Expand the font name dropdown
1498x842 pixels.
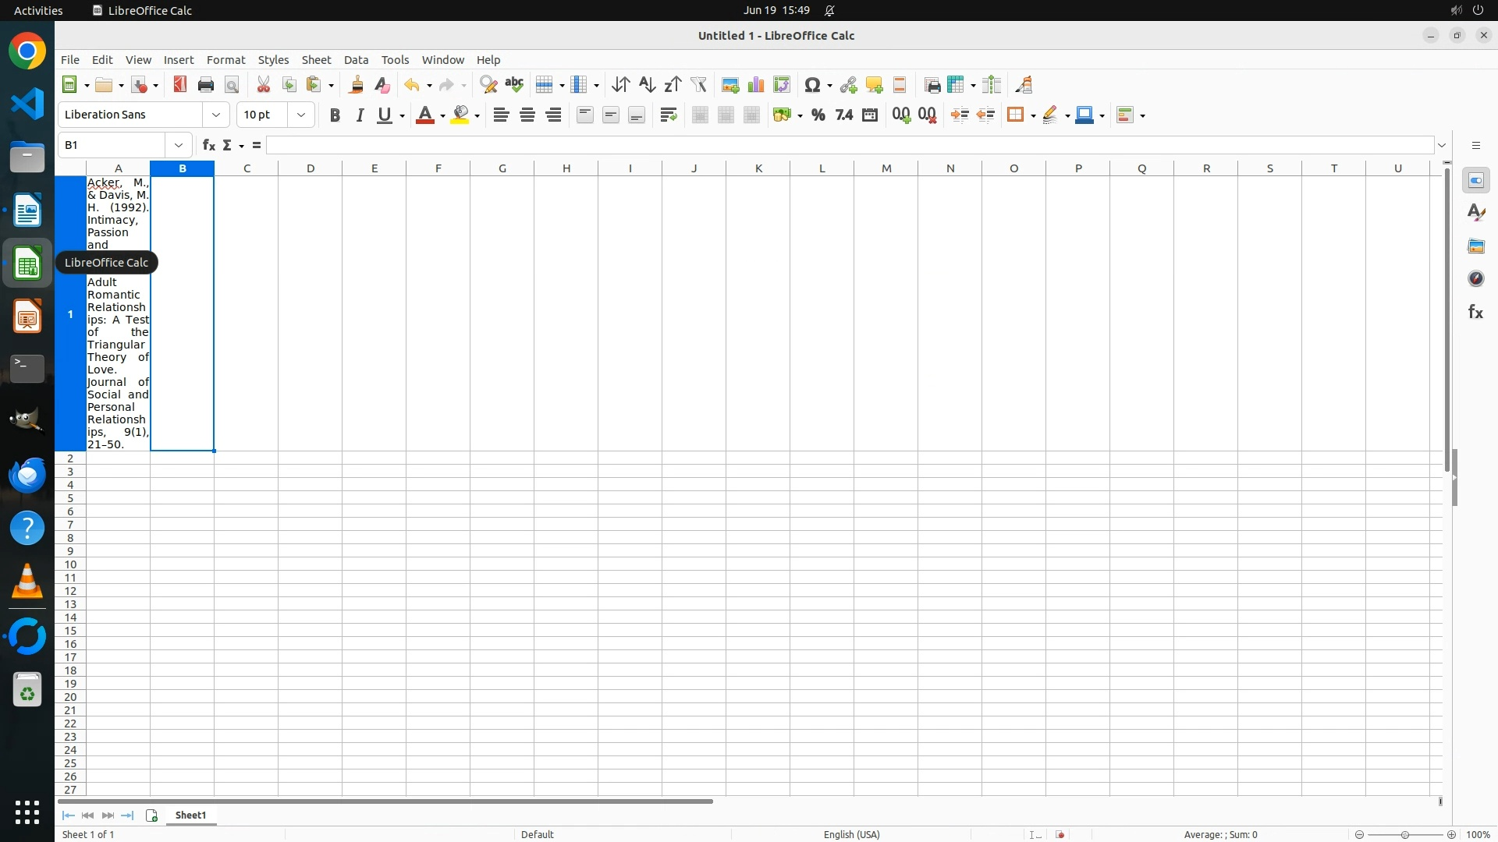coord(216,115)
